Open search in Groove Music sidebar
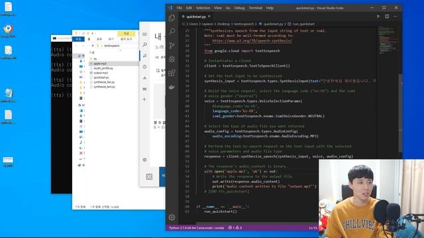 coord(144,45)
